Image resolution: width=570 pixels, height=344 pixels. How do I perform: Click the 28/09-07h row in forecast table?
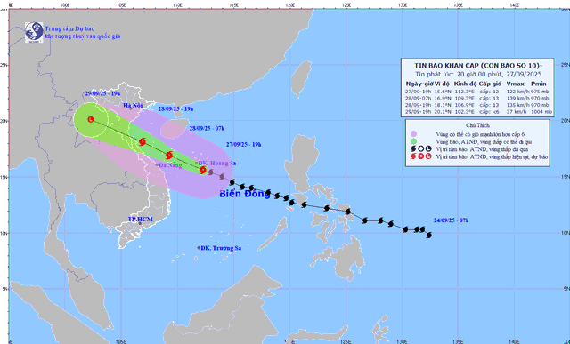click(x=478, y=98)
